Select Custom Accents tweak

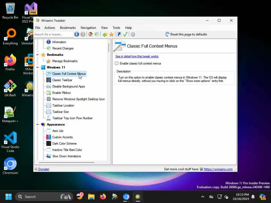point(62,137)
